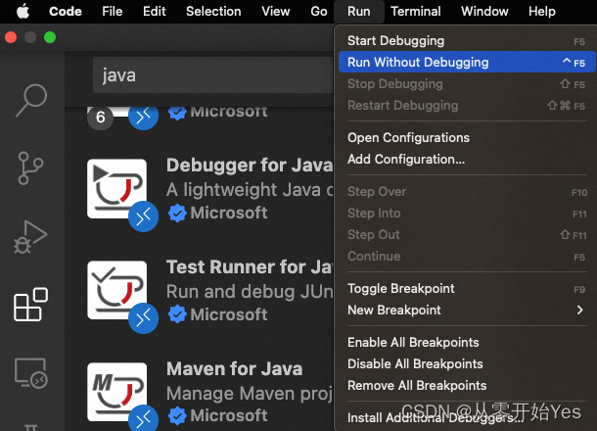The image size is (597, 431).
Task: Open the Test Runner for Java title
Action: 250,266
